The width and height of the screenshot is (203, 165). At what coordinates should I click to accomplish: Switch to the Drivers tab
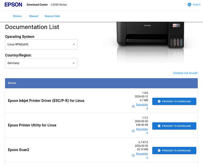(17, 16)
